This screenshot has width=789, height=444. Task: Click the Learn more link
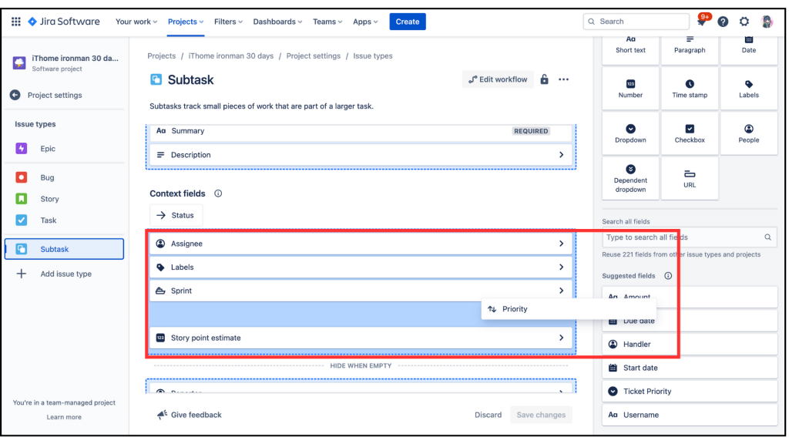pyautogui.click(x=64, y=417)
